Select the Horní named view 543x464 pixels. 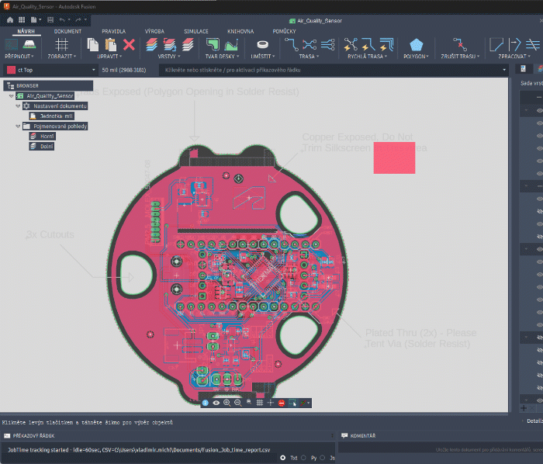point(43,137)
